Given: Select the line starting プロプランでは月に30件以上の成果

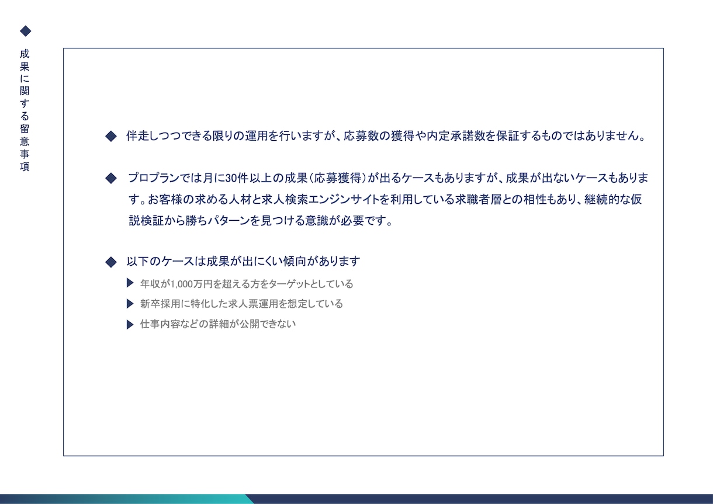Looking at the screenshot, I should click(388, 178).
